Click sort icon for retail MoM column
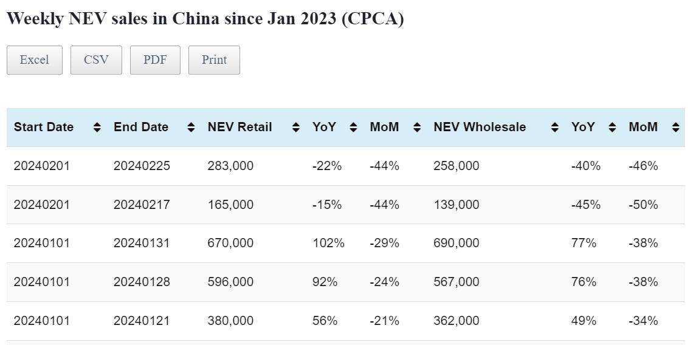 click(417, 128)
